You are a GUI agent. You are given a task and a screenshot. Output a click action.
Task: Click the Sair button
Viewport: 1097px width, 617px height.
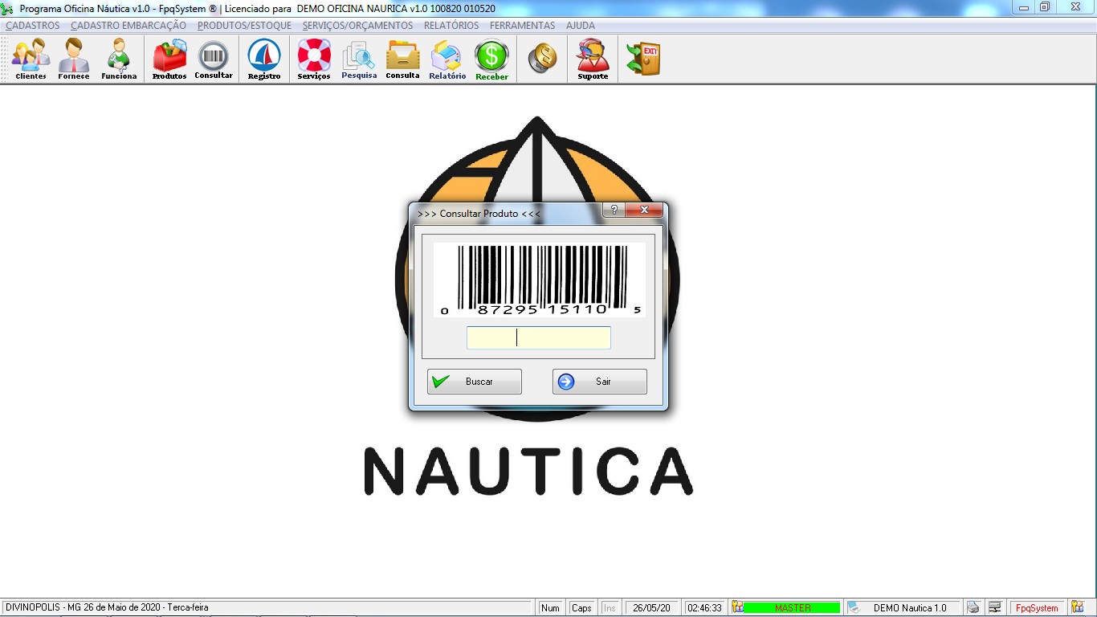(x=600, y=382)
